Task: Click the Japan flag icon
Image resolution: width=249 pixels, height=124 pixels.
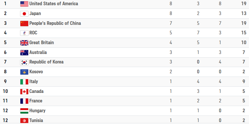Action: [24, 14]
